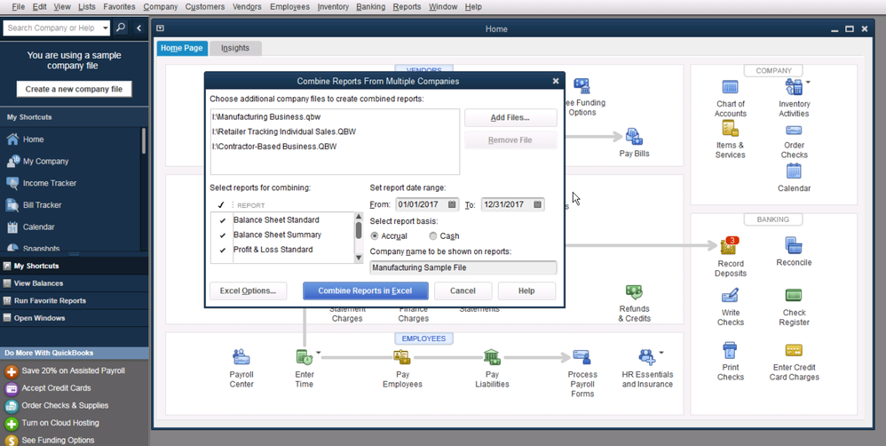Viewport: 886px width, 446px height.
Task: Open the Print Checks icon
Action: 730,350
